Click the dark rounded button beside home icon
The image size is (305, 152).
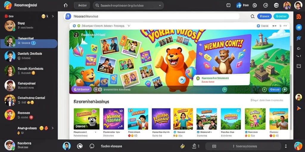pyautogui.click(x=82, y=5)
